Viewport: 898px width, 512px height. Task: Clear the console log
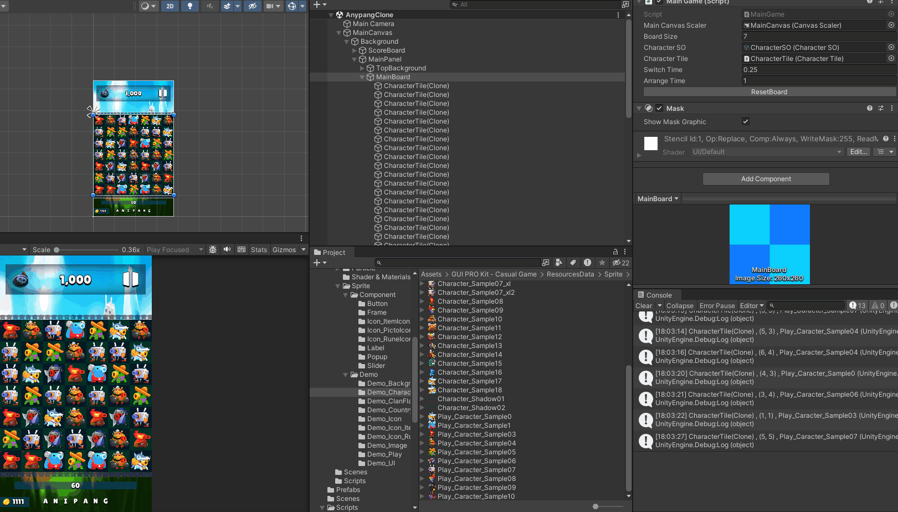(x=644, y=306)
